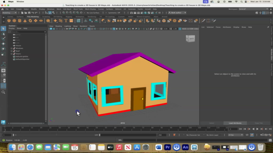Create a polygon sphere from the shelf
The height and width of the screenshot is (153, 273).
click(9, 21)
